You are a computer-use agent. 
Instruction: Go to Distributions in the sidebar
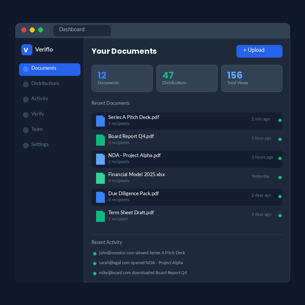pyautogui.click(x=45, y=83)
